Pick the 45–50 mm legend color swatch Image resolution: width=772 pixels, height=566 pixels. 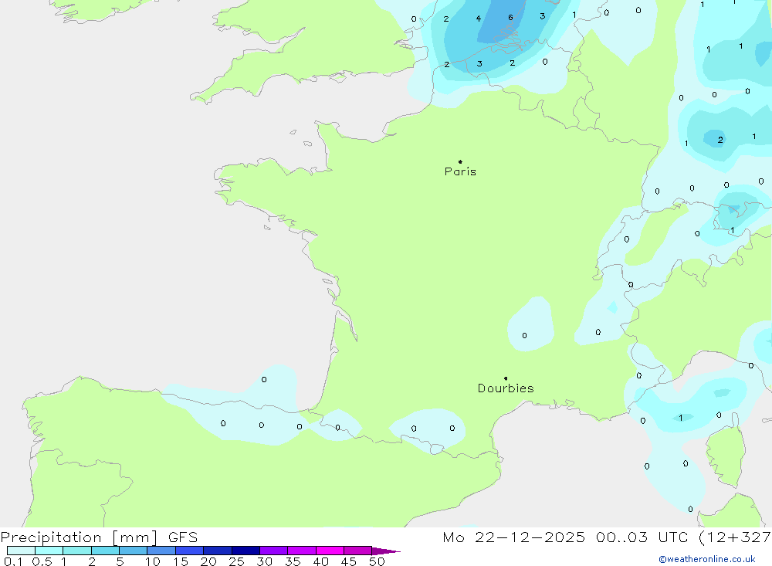358,551
